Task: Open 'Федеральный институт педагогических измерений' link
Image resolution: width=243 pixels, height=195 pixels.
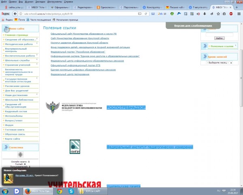Action: [150, 147]
